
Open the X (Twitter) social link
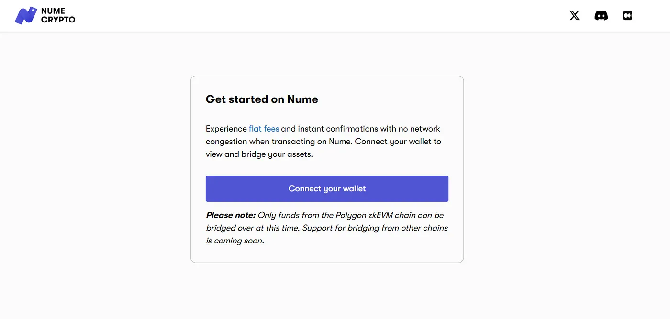[x=575, y=15]
